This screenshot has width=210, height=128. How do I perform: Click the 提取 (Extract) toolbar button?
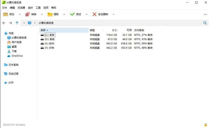[53, 14]
